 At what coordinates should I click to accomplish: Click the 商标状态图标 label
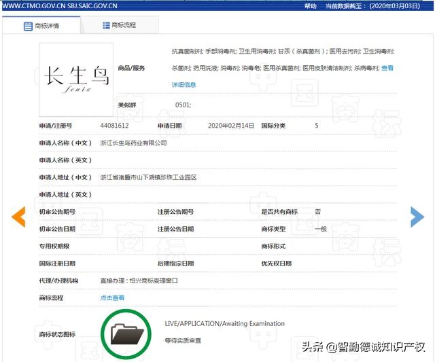tap(57, 334)
